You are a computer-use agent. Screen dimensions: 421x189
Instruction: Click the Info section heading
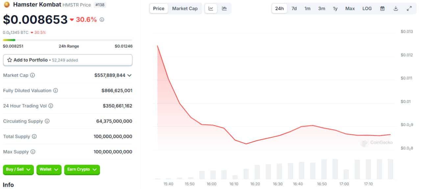tap(8, 185)
